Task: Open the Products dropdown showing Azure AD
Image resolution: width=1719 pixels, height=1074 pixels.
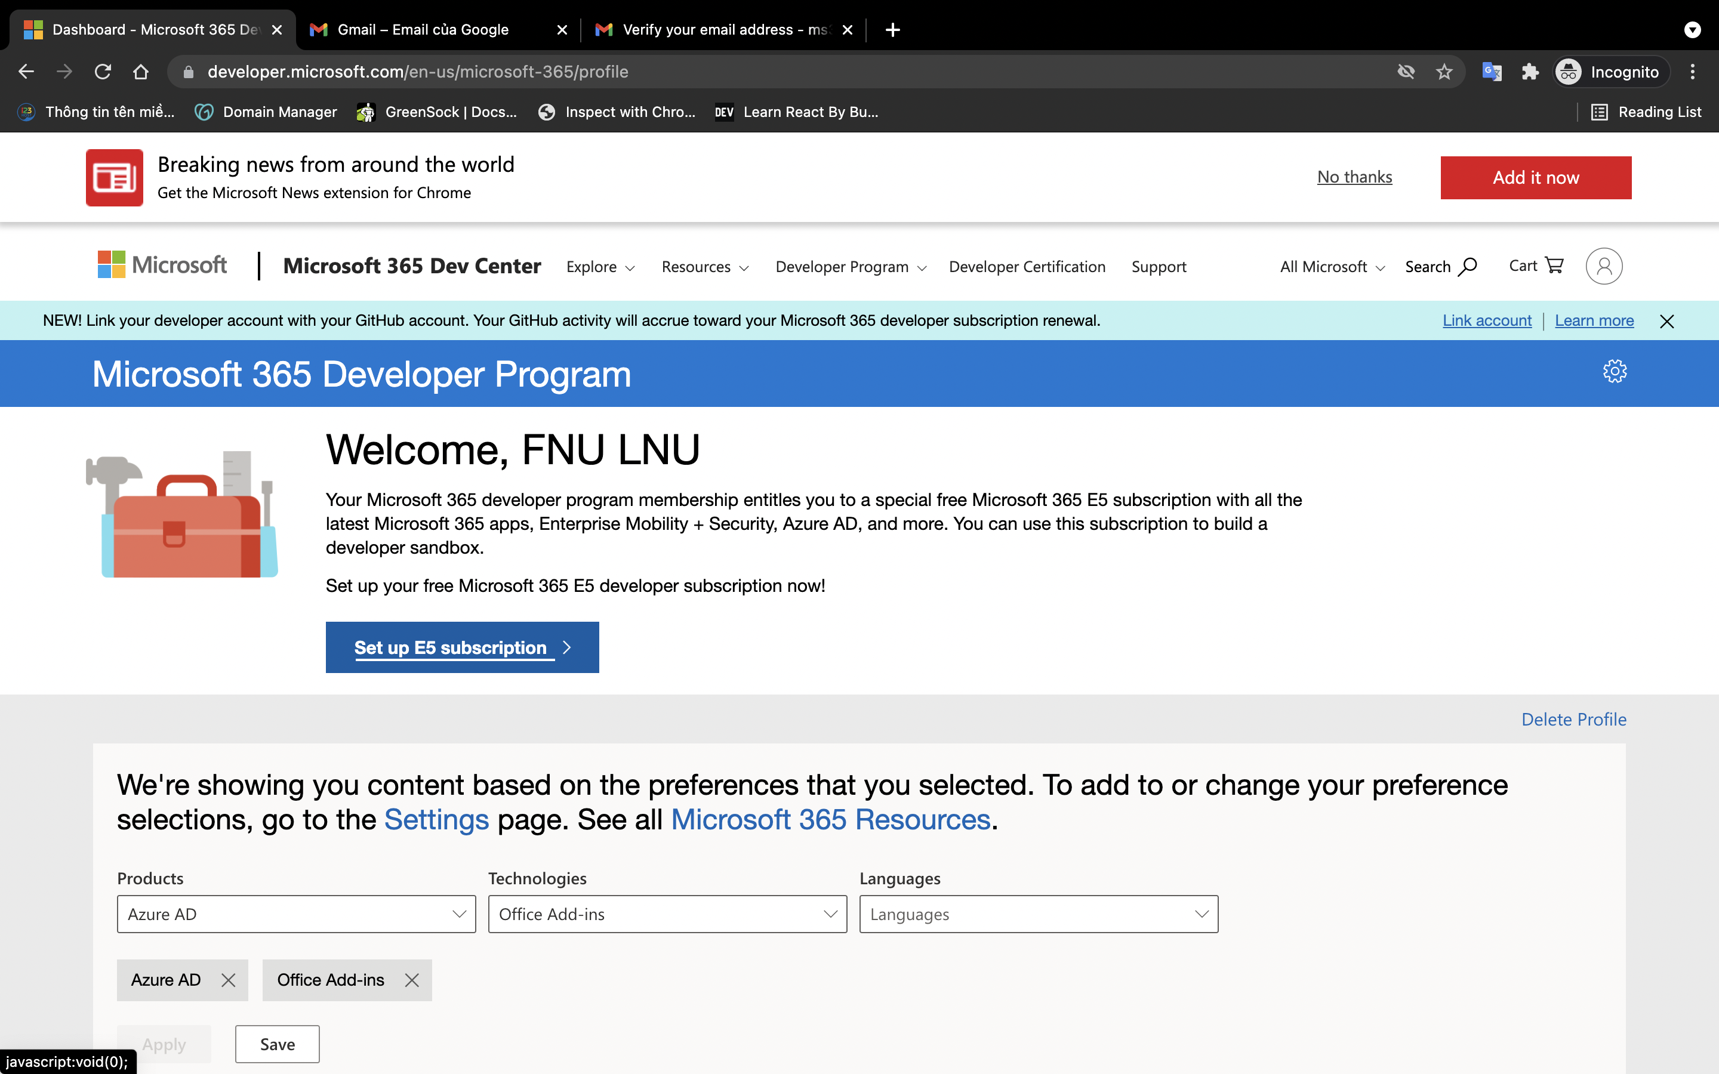Action: click(296, 914)
